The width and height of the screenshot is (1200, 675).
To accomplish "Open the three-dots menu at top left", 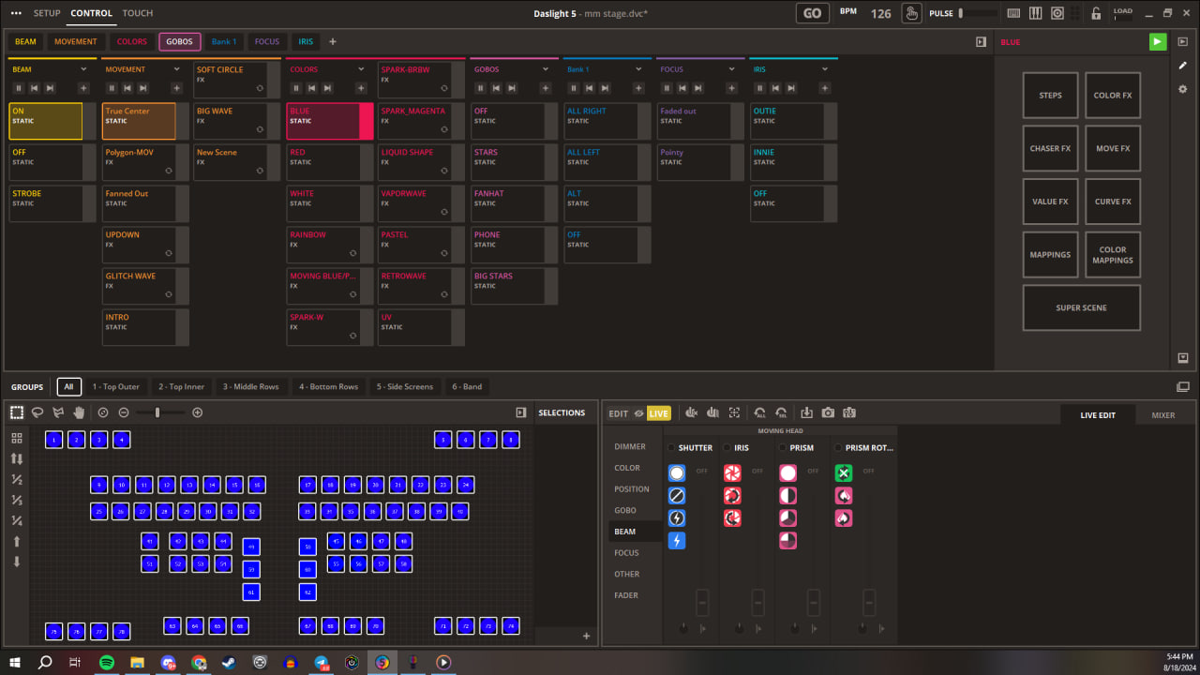I will 16,13.
